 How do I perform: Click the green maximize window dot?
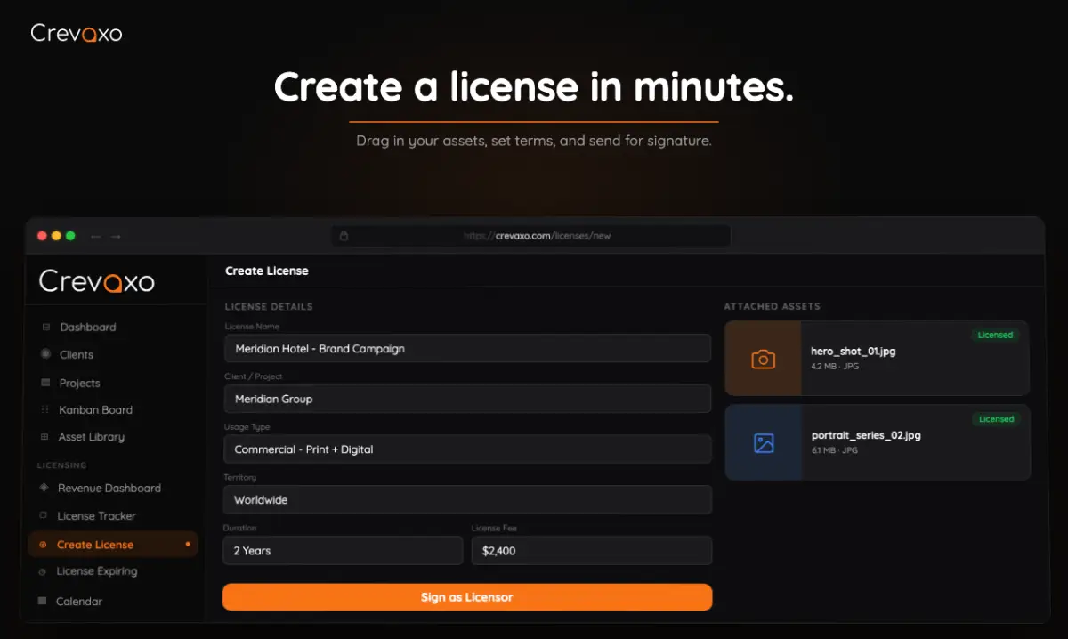click(x=70, y=236)
